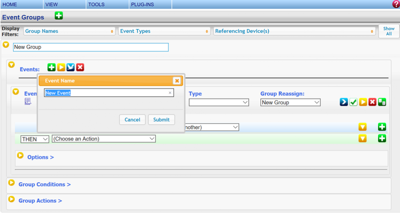Click the blue arrow icon in event row
Image resolution: width=400 pixels, height=213 pixels.
[x=344, y=102]
